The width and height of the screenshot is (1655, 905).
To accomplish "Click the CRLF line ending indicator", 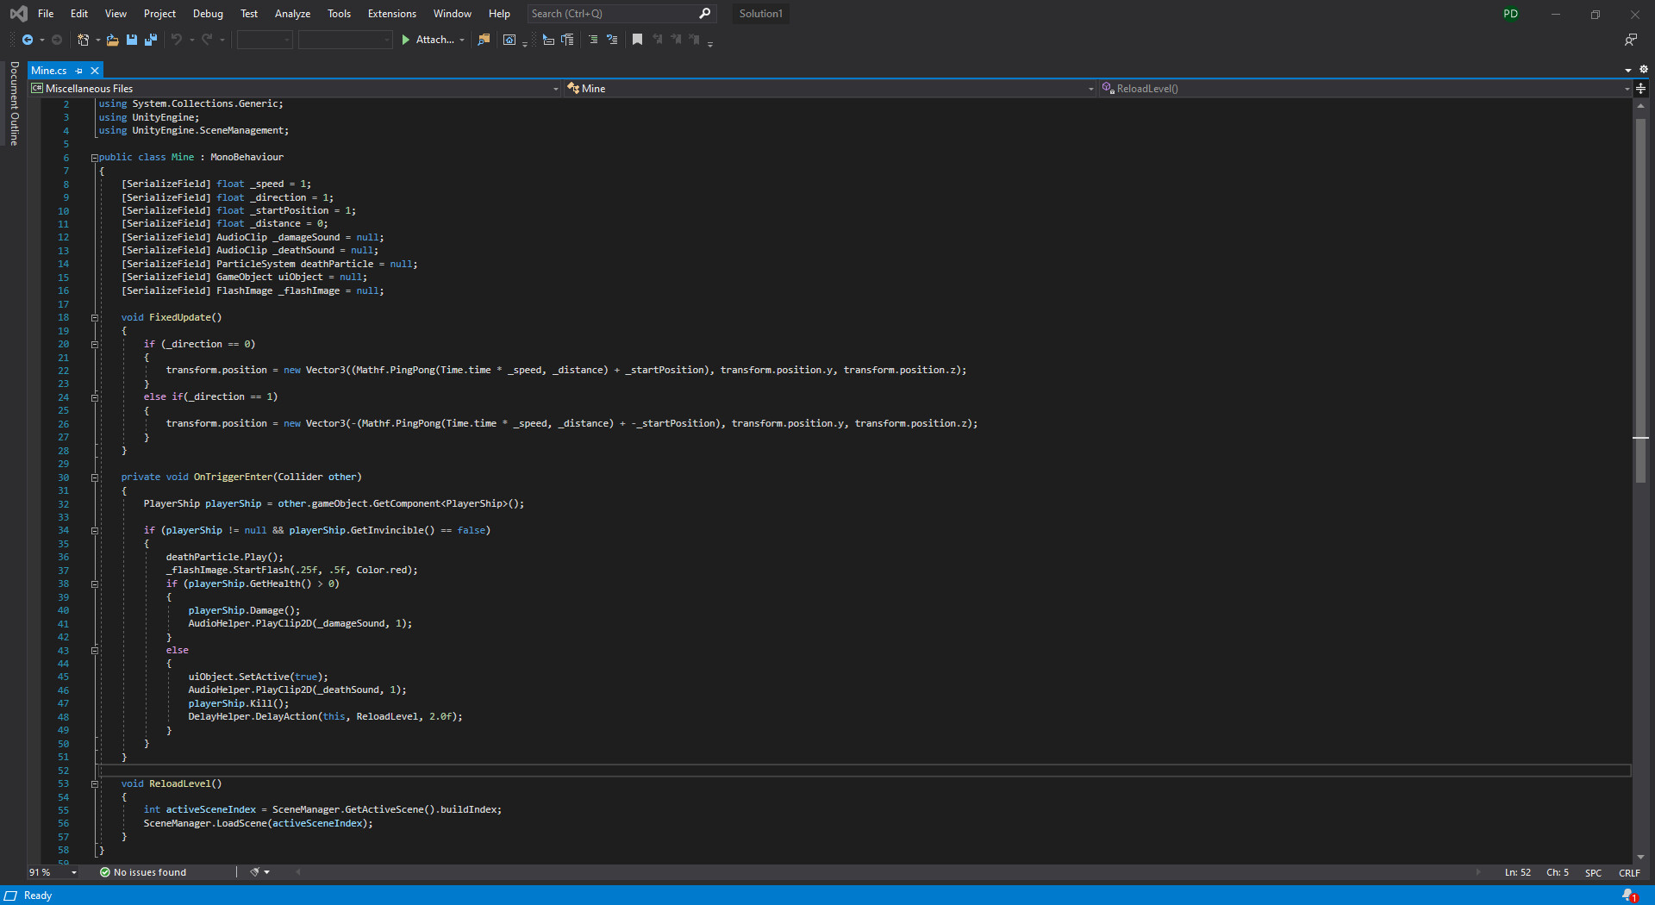I will coord(1629,873).
